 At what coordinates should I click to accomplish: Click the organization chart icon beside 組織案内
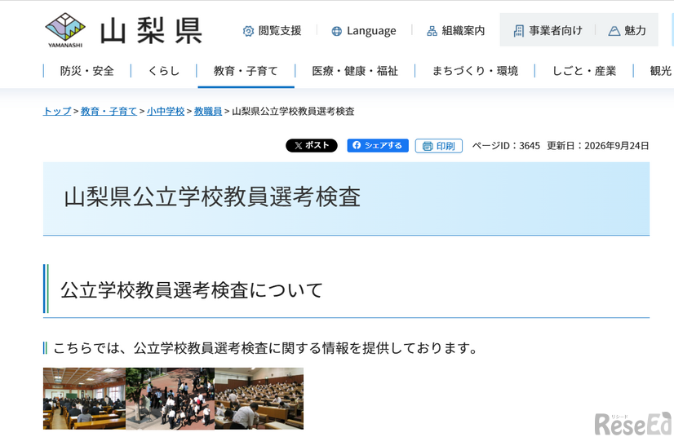pos(432,31)
